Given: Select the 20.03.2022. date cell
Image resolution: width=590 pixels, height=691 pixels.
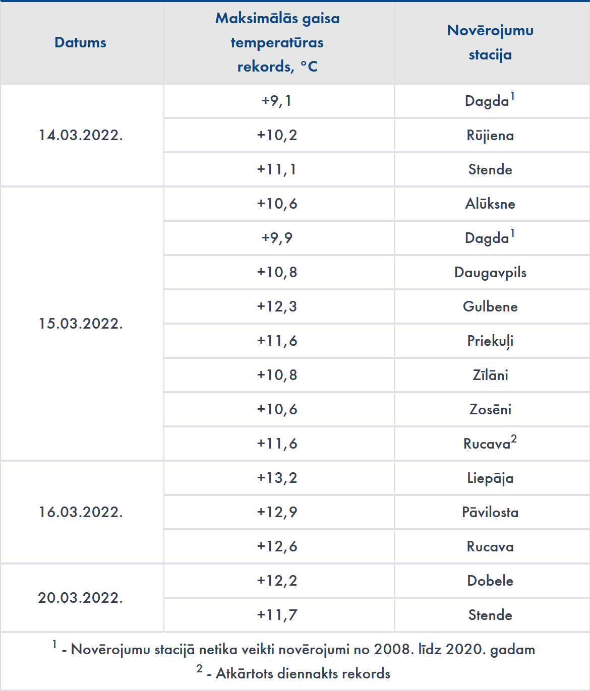Looking at the screenshot, I should 81,598.
